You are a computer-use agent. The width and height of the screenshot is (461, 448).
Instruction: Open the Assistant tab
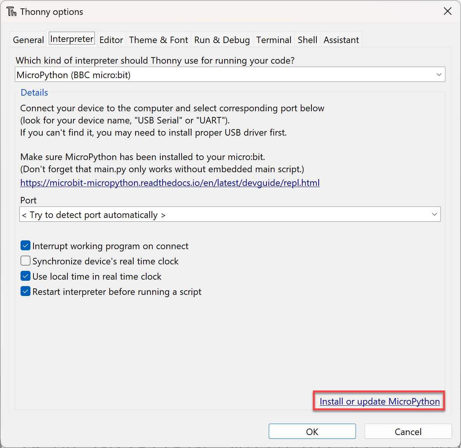pos(341,40)
